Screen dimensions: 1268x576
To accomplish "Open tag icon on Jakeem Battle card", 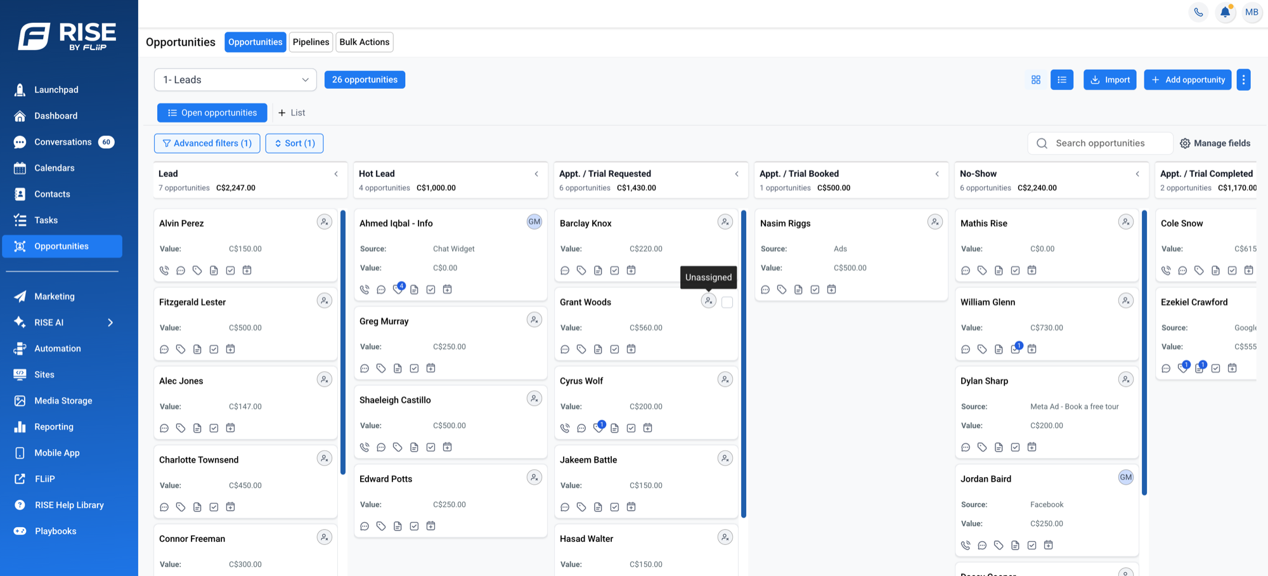I will [581, 507].
